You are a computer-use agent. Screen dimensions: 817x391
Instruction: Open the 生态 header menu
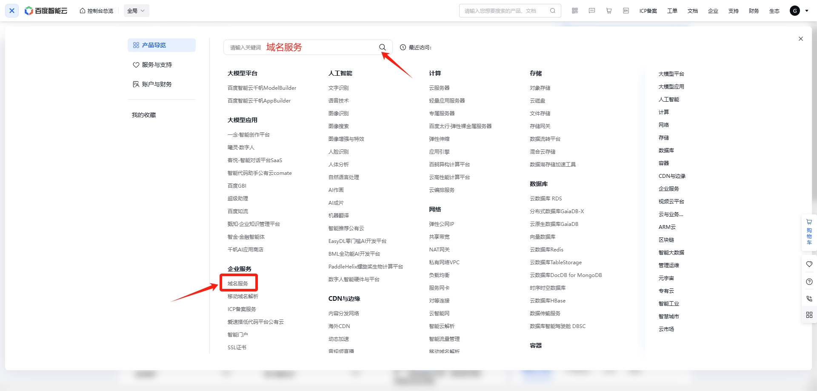[774, 11]
